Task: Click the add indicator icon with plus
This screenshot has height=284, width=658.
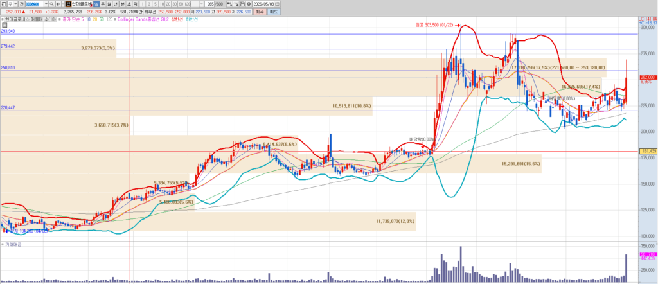Action: (x=229, y=4)
